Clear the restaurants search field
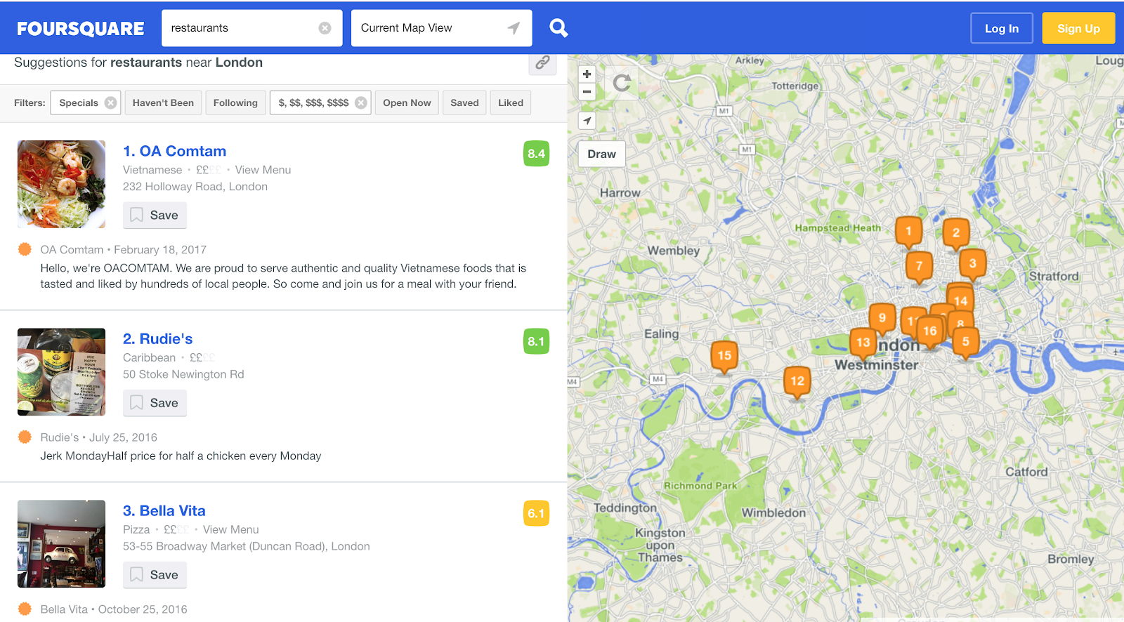The image size is (1124, 622). [325, 28]
